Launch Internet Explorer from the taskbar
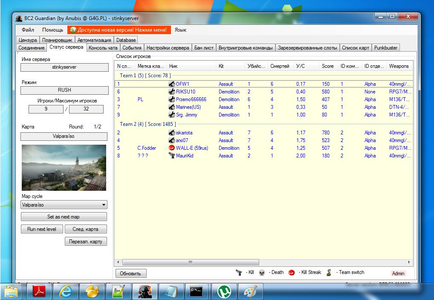 pyautogui.click(x=65, y=291)
